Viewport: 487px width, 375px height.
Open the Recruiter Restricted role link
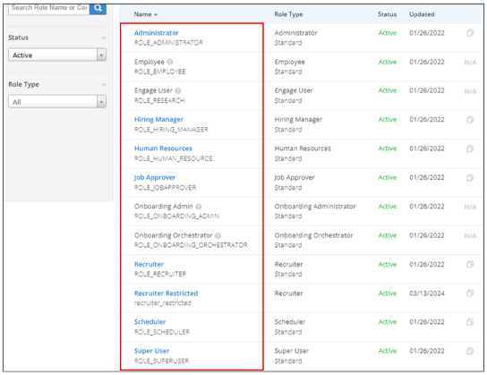click(x=166, y=293)
